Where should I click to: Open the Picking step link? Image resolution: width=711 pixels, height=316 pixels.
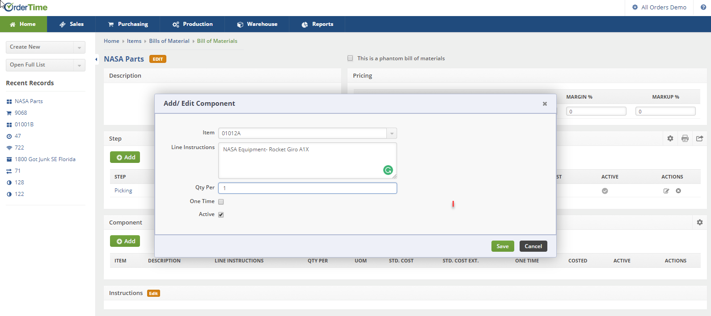123,191
